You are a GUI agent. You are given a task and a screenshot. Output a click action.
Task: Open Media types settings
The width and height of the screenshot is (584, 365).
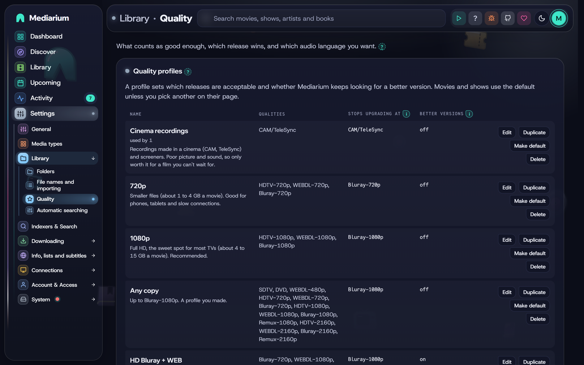click(57, 144)
